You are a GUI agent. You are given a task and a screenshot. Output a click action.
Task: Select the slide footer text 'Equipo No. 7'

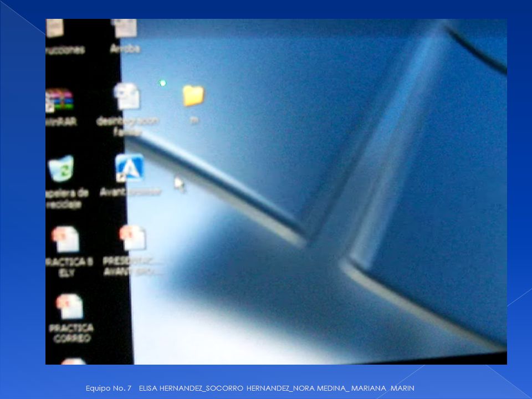[108, 388]
